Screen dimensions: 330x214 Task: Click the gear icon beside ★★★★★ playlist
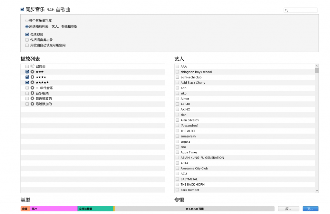tap(32, 82)
